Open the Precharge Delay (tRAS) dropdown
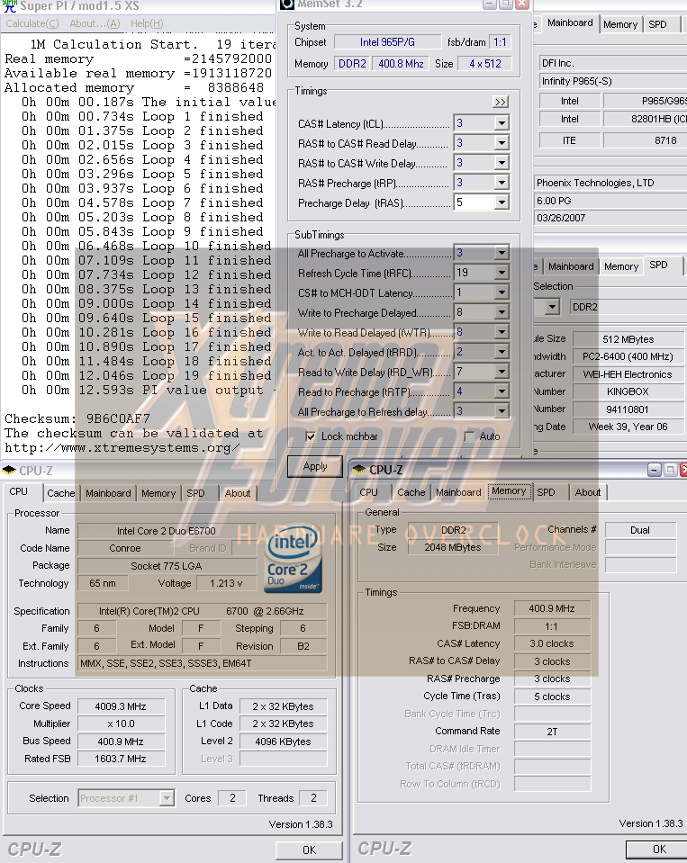687x863 pixels. [x=502, y=202]
